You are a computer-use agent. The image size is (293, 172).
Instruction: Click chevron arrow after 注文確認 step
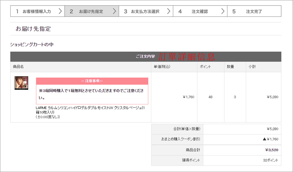pos(223,11)
